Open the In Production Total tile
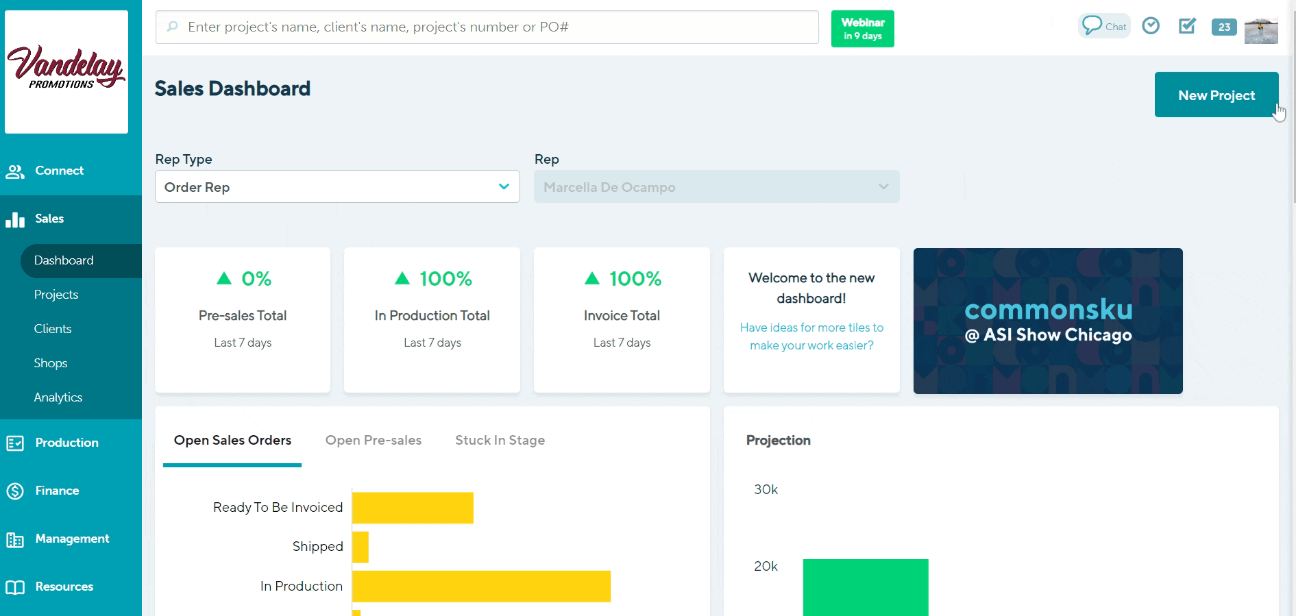 432,320
